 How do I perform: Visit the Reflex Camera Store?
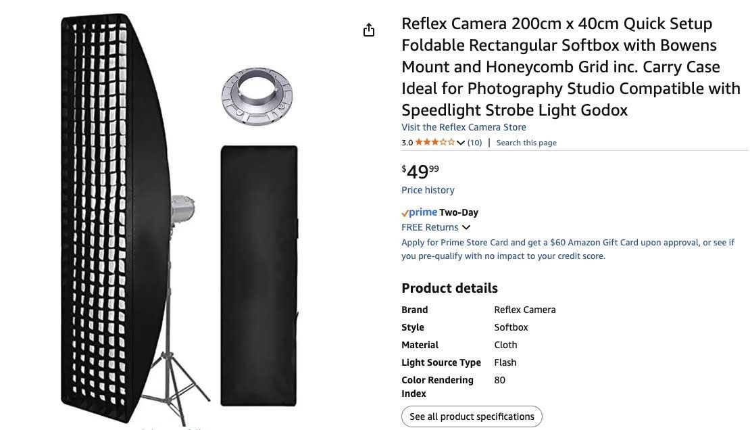coord(464,127)
